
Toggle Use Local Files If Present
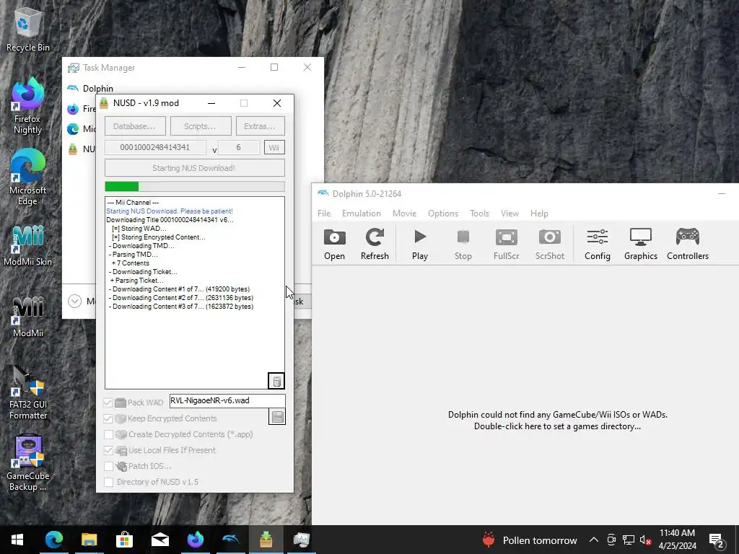click(108, 450)
